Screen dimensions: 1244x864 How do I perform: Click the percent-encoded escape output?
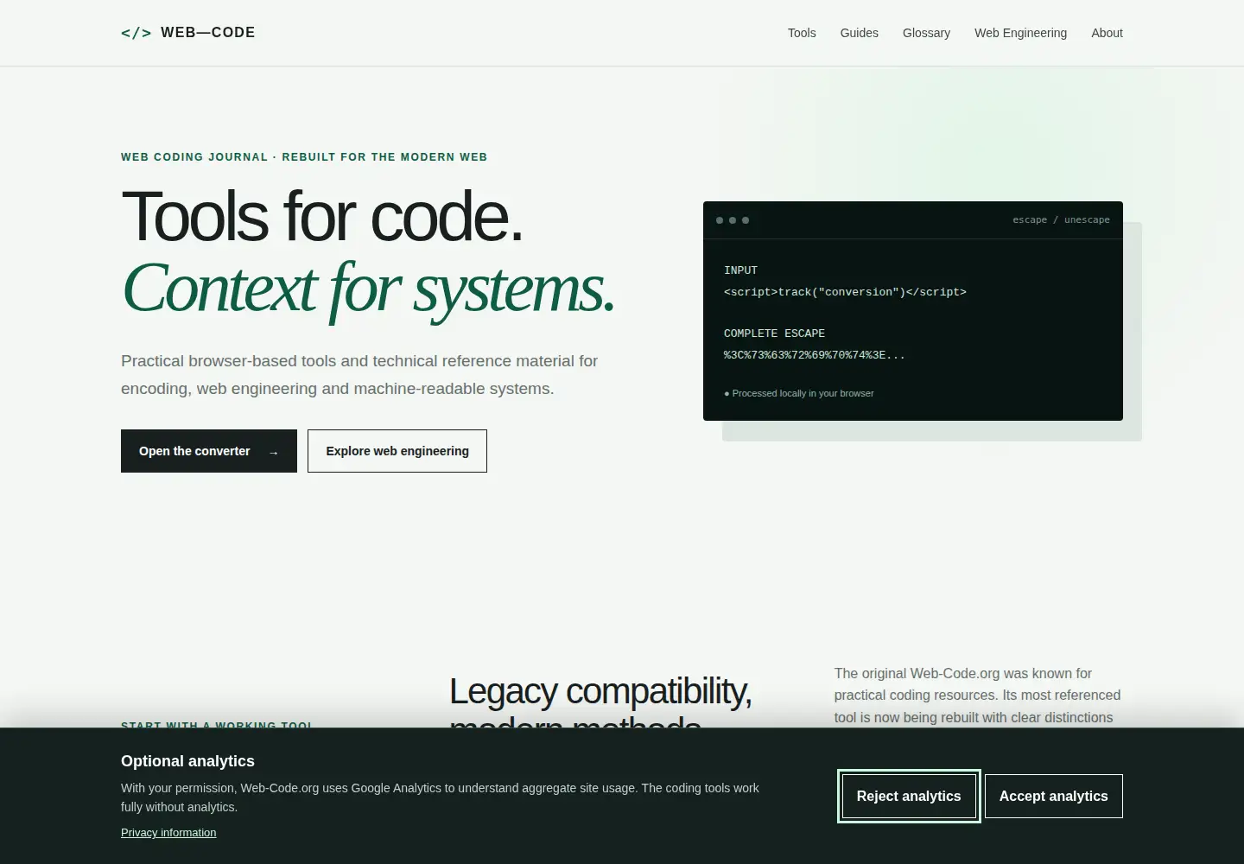(x=815, y=355)
